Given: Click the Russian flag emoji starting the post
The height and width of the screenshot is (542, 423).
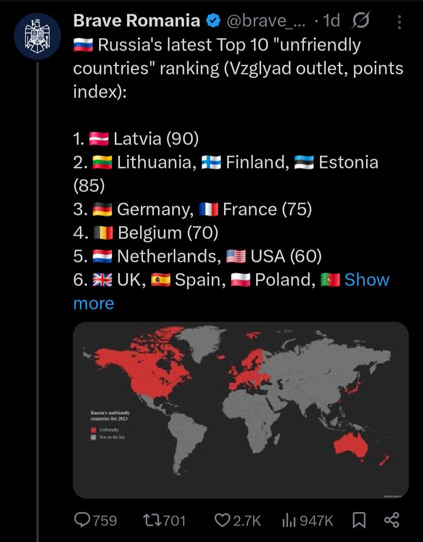Looking at the screenshot, I should point(83,45).
